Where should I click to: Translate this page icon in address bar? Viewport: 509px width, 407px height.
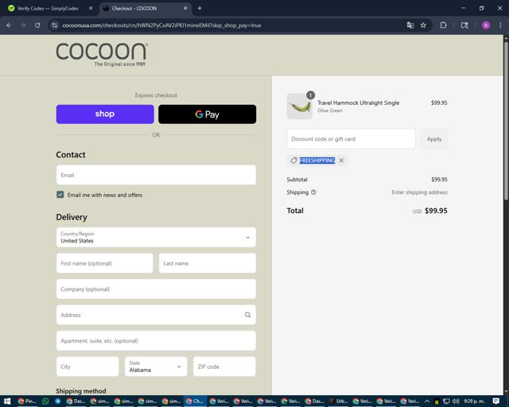pyautogui.click(x=410, y=25)
